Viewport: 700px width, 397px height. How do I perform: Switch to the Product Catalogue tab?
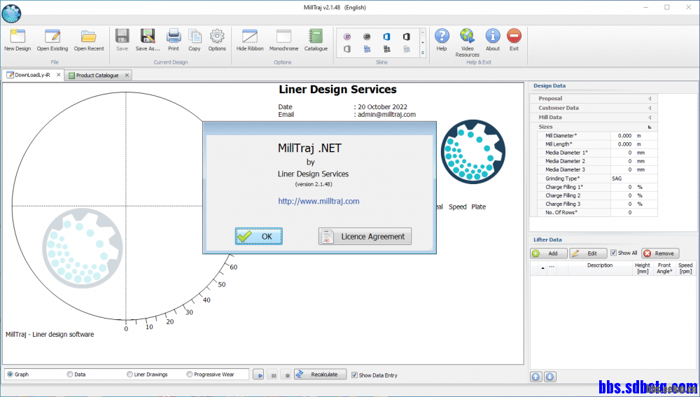(x=97, y=76)
